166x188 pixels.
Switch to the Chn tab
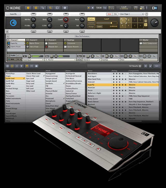point(115,14)
